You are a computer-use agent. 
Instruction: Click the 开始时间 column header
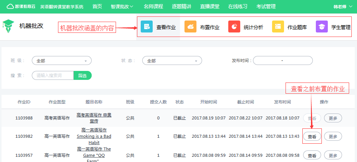click(x=208, y=102)
